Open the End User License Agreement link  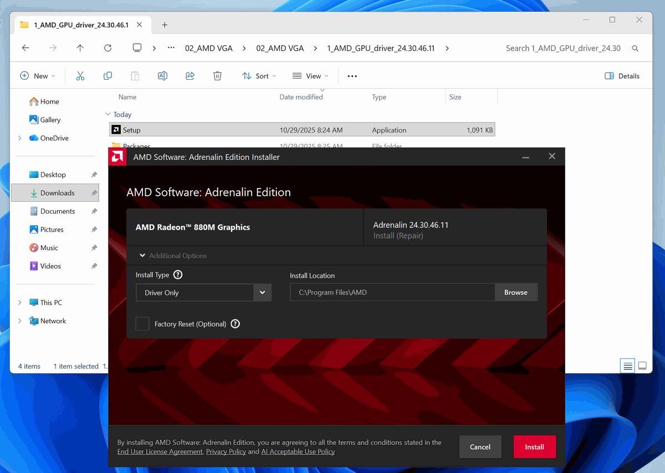coord(160,452)
